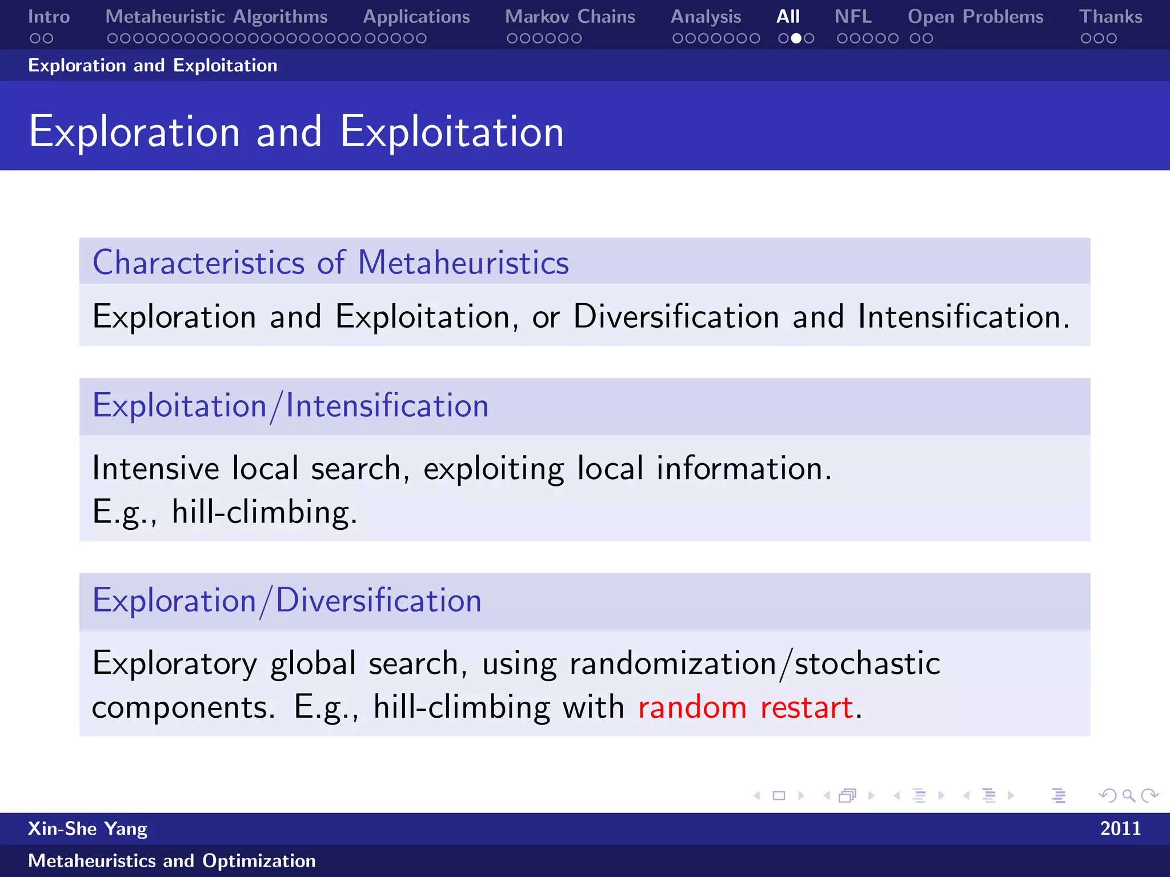Click the red 'random restart' text
Image resolution: width=1170 pixels, height=877 pixels.
[x=746, y=707]
